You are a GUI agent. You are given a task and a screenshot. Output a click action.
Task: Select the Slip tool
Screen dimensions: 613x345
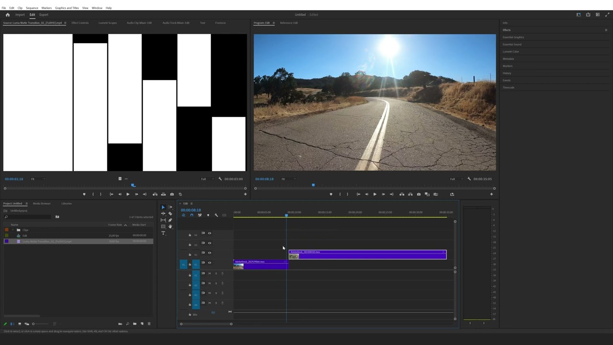tap(163, 220)
